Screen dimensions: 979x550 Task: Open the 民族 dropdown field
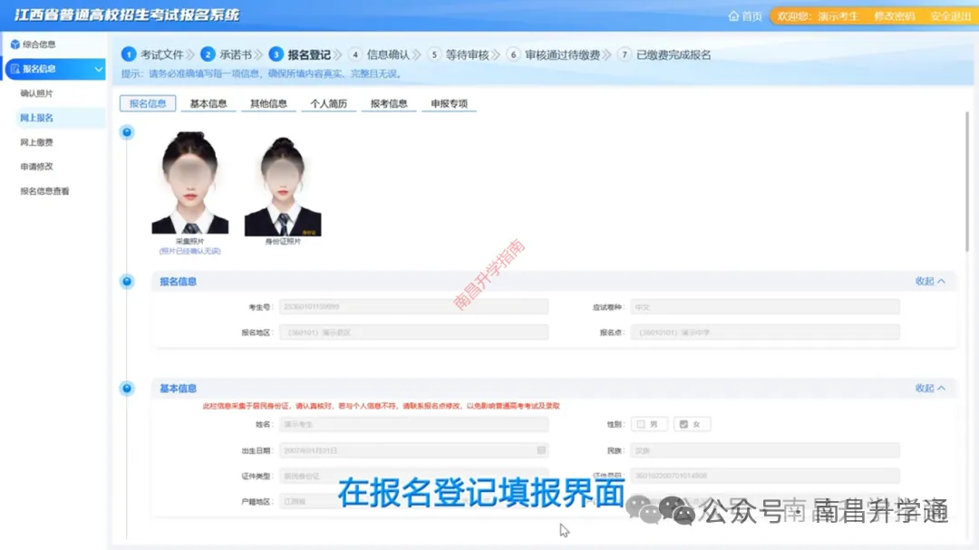(765, 450)
